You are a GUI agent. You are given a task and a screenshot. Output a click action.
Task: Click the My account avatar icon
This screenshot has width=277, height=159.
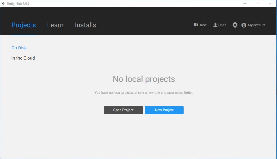point(244,25)
